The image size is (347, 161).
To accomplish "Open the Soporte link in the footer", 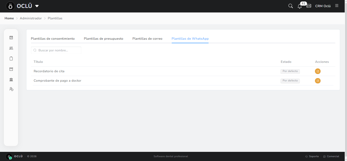I will pyautogui.click(x=312, y=156).
